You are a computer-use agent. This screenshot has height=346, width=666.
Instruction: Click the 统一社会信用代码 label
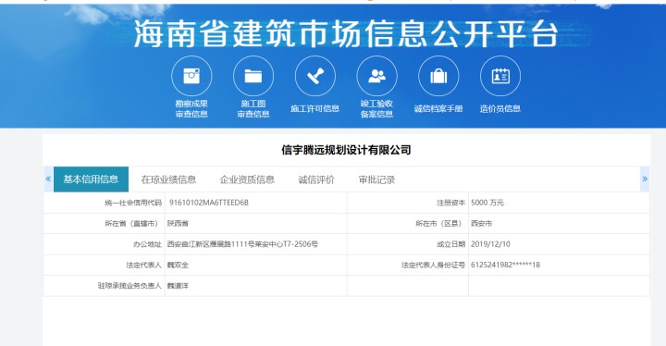pos(133,203)
